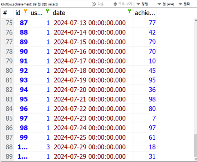Select achievement value 80 in row 84
This screenshot has height=162, width=197.
click(145, 109)
